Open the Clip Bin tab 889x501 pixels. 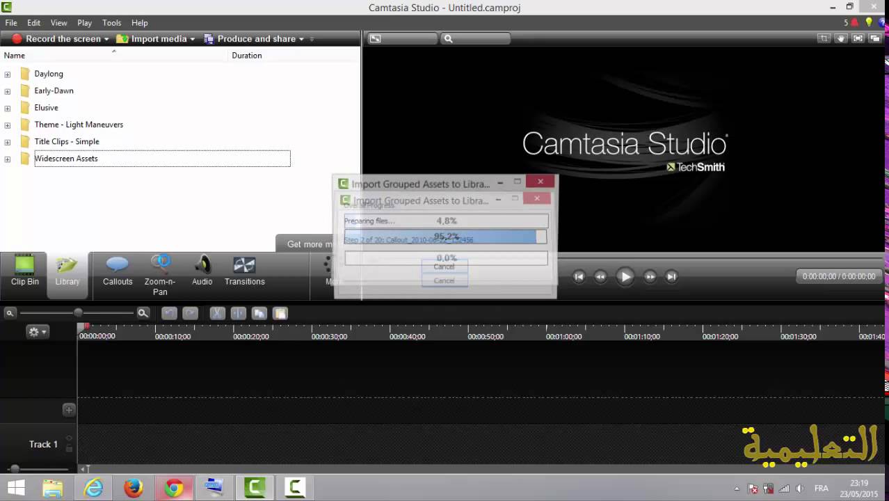(x=24, y=271)
